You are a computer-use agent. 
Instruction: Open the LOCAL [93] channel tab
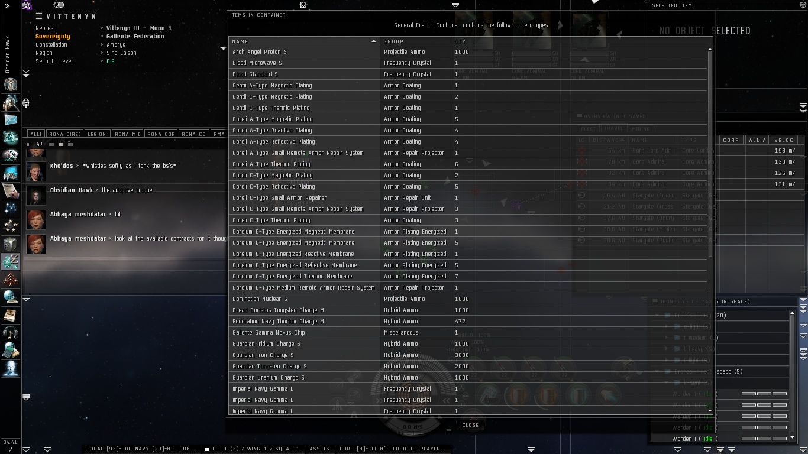[141, 449]
